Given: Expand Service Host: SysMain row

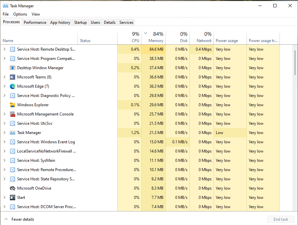Looking at the screenshot, I should 4,160.
